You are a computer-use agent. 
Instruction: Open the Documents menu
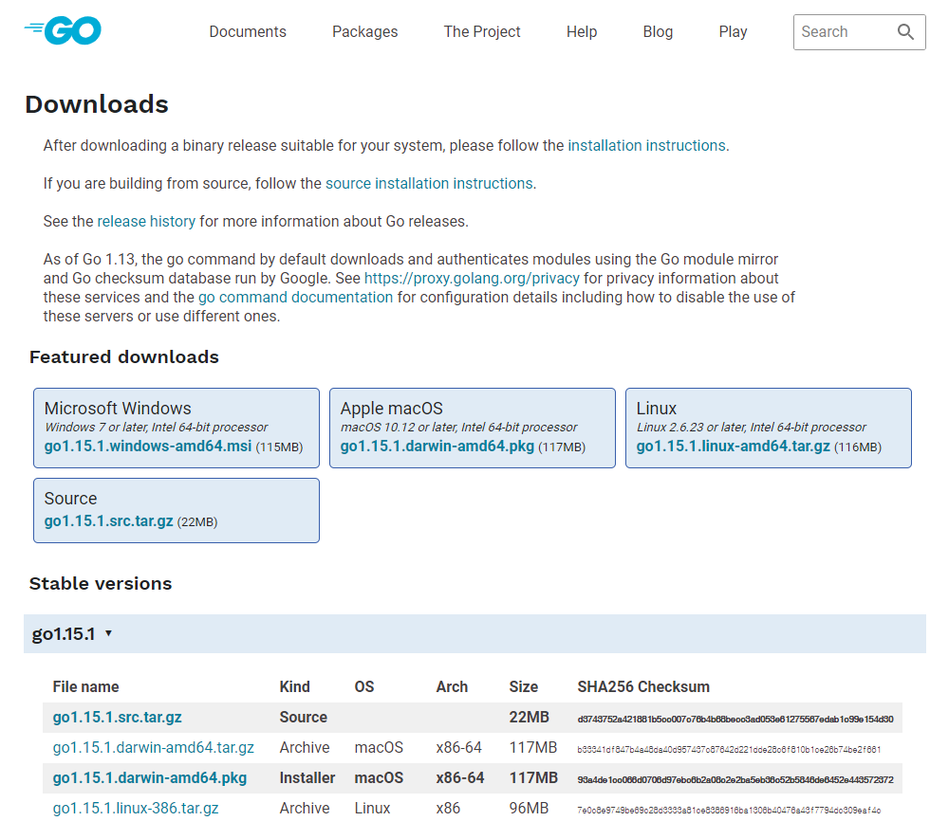tap(248, 32)
